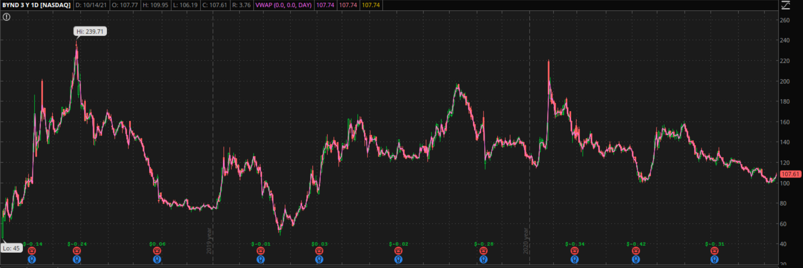This screenshot has height=268, width=803.
Task: Select the blue lightbulb icon under $-0.31
Action: click(715, 259)
